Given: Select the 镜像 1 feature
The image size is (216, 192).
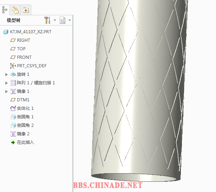Looking at the screenshot, I should (23, 91).
